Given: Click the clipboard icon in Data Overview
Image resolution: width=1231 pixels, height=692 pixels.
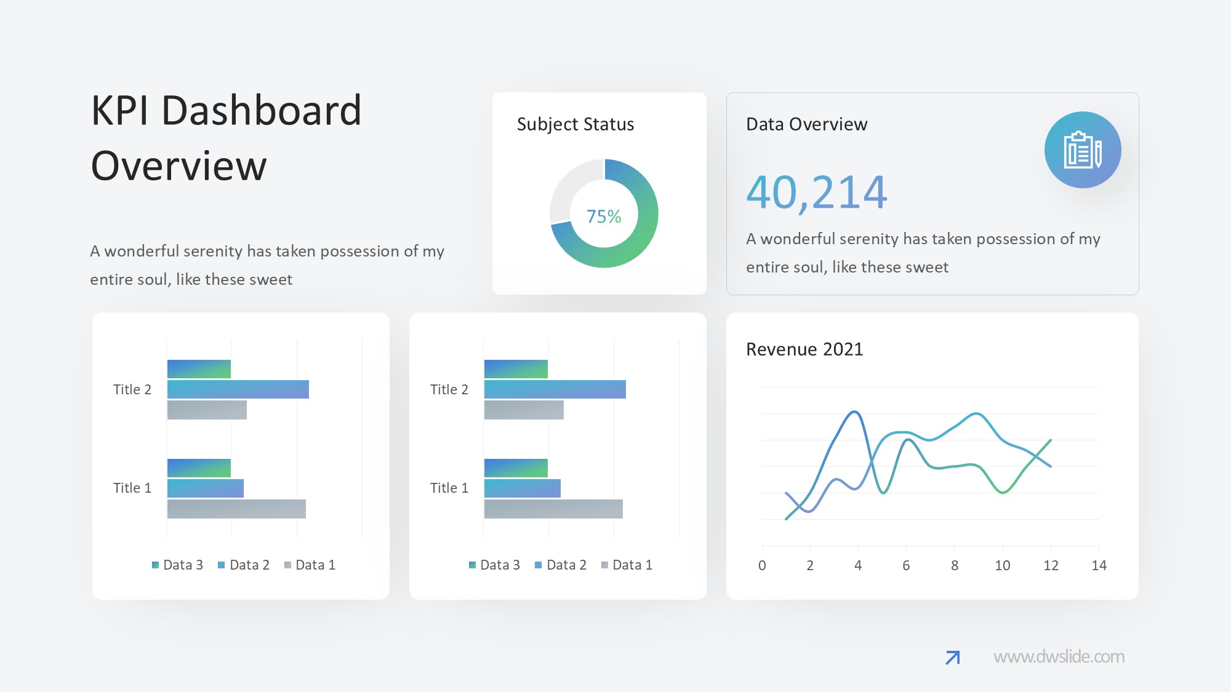Looking at the screenshot, I should pos(1082,150).
